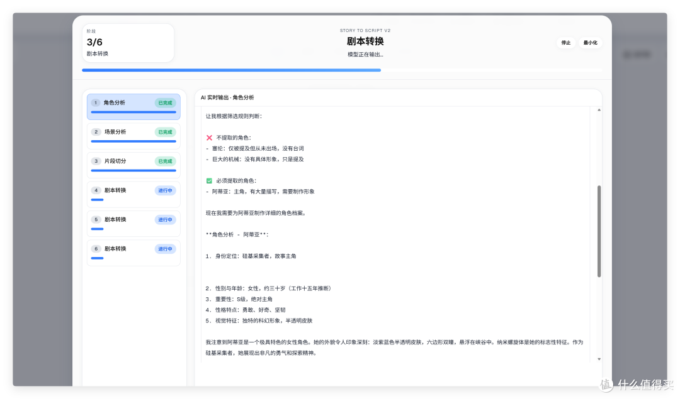Click the 进行中 badge on step 6
The height and width of the screenshot is (399, 680).
[x=165, y=249]
